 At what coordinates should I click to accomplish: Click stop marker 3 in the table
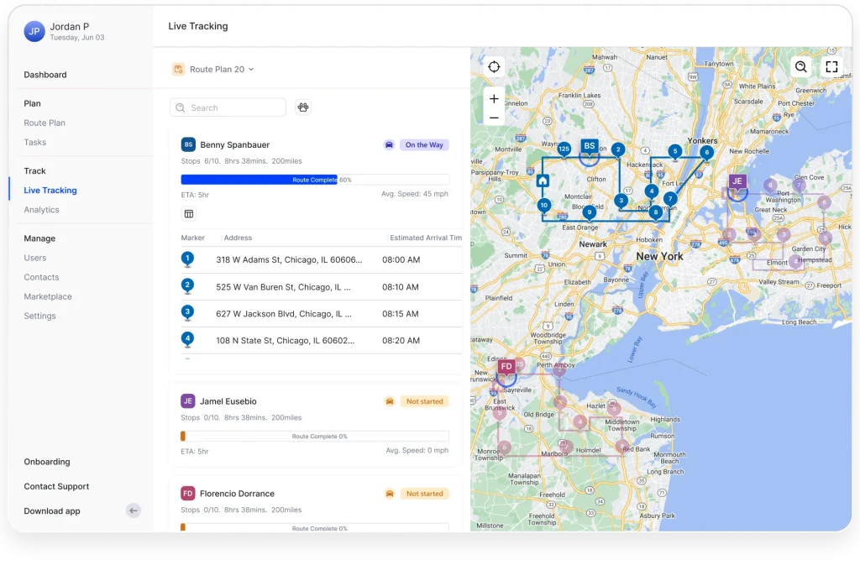point(187,312)
